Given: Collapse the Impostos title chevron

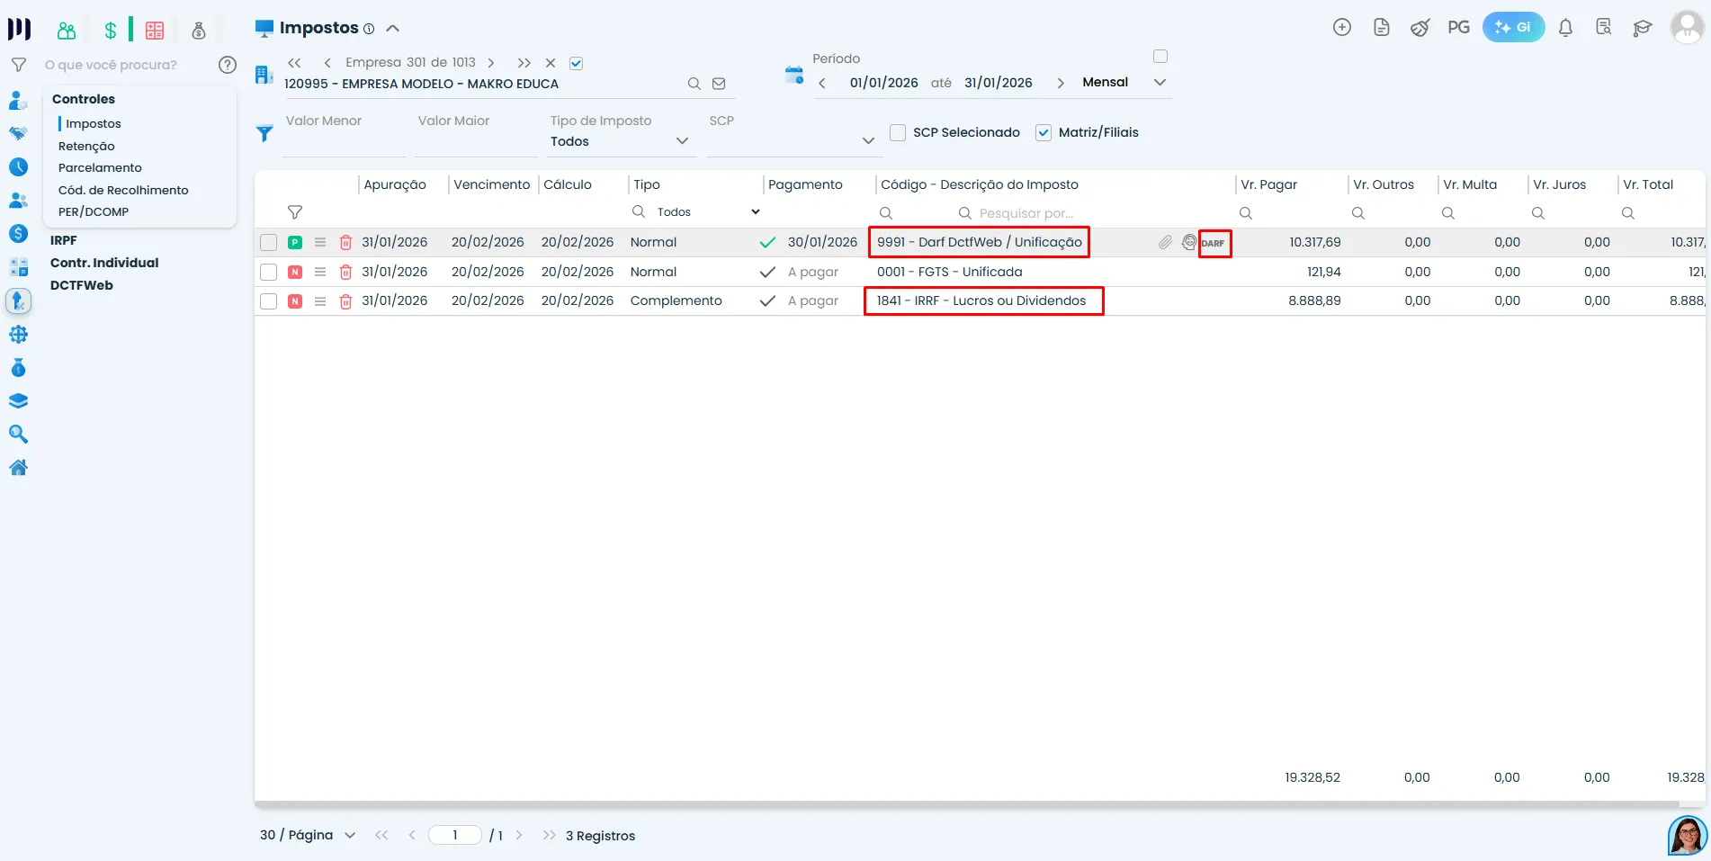Looking at the screenshot, I should pos(393,28).
